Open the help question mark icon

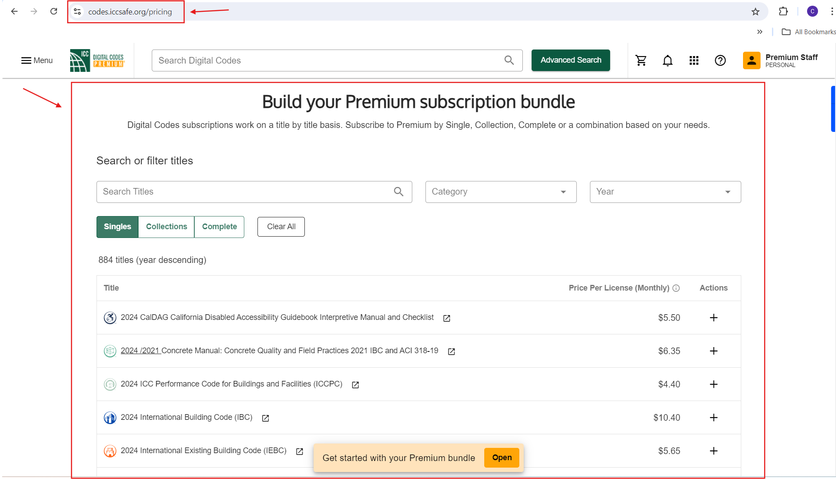coord(720,60)
